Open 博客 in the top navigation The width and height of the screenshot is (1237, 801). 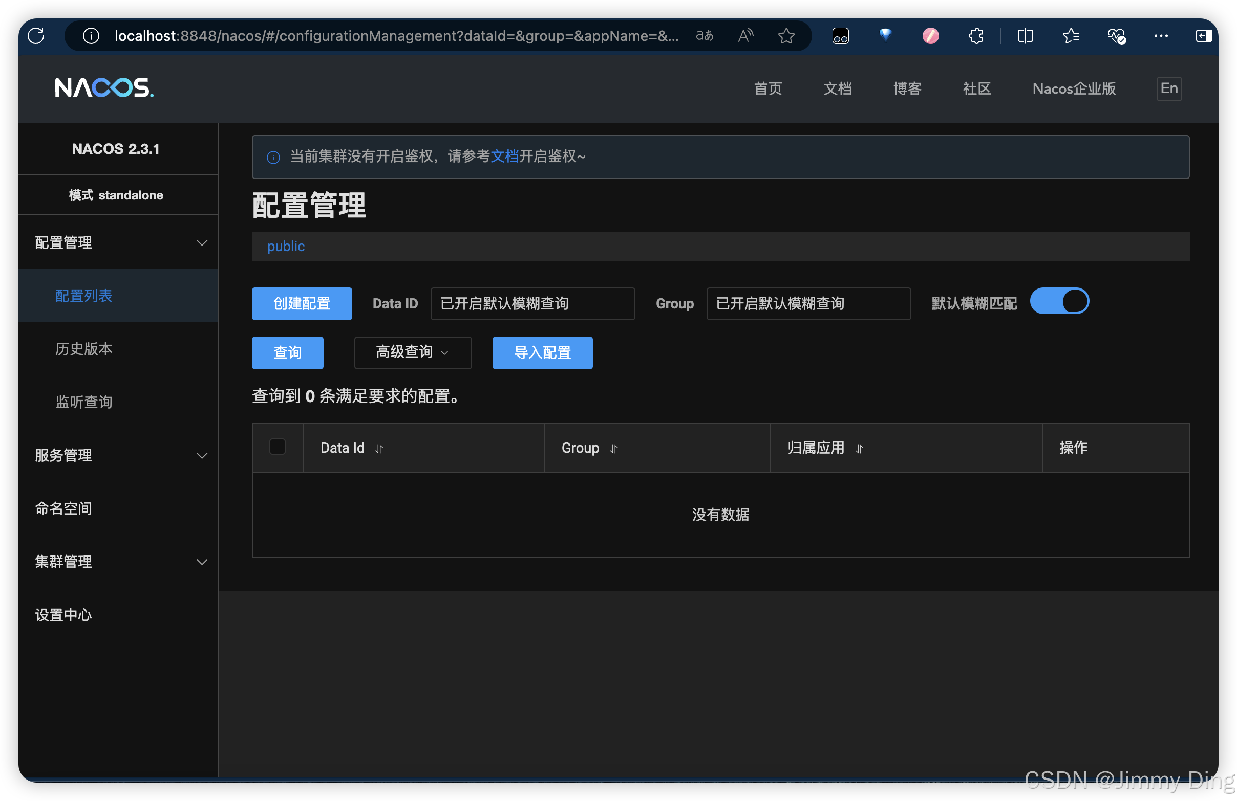[907, 89]
